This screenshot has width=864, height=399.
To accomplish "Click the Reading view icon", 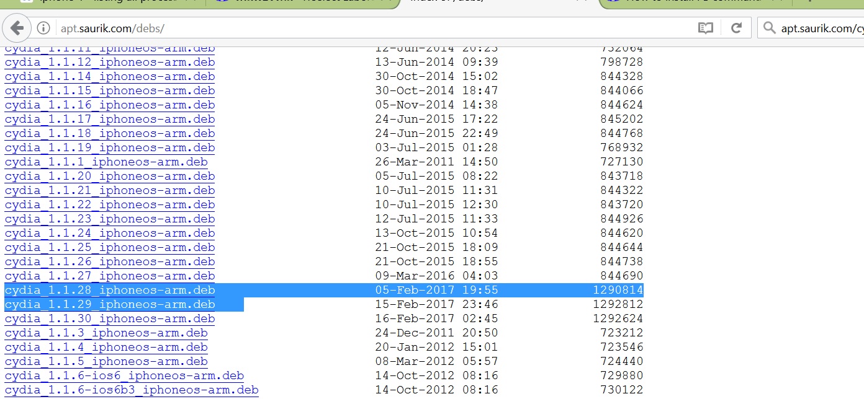I will point(706,27).
